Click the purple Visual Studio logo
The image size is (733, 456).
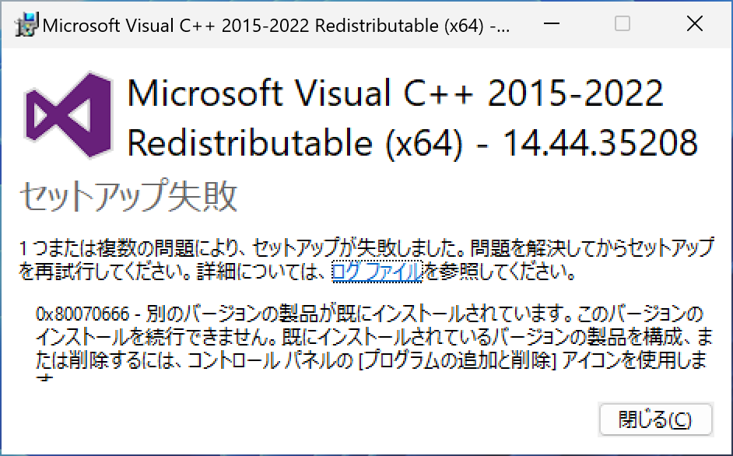pos(68,114)
